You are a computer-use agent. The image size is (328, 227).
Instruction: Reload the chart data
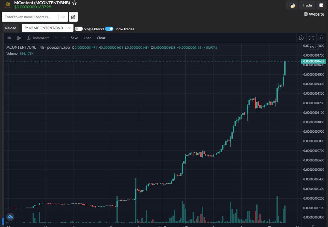click(11, 28)
